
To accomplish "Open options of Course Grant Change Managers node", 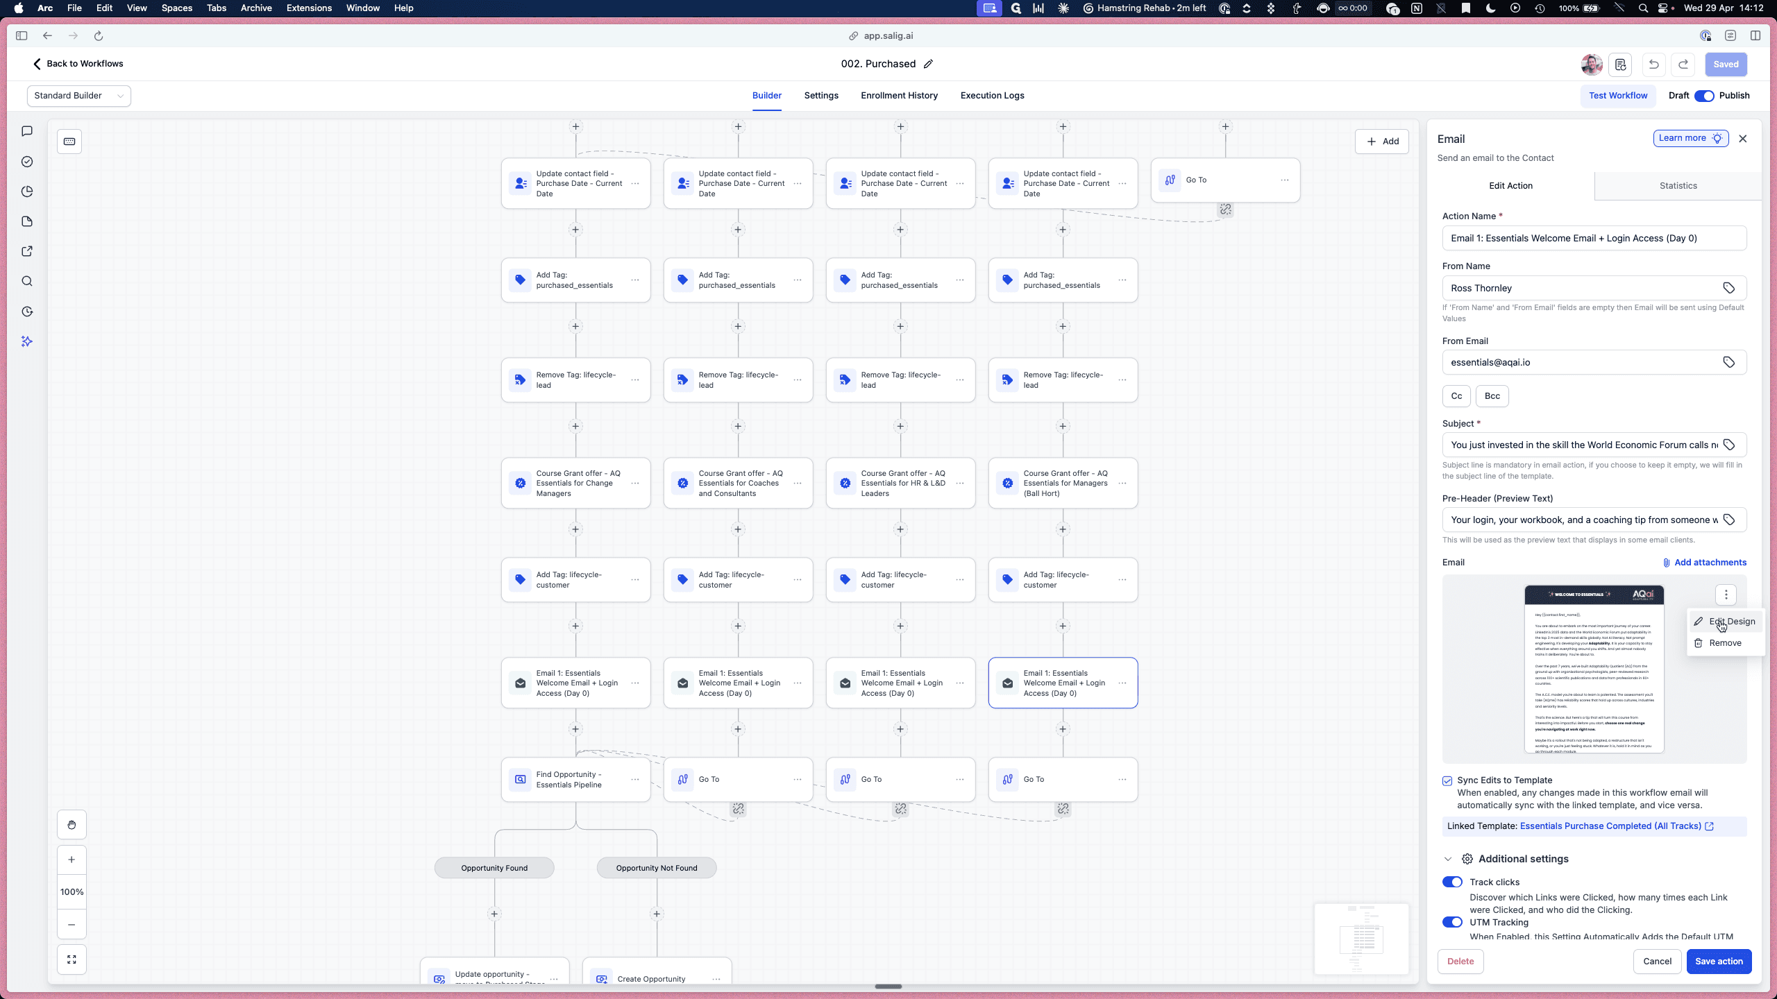I will 635,484.
